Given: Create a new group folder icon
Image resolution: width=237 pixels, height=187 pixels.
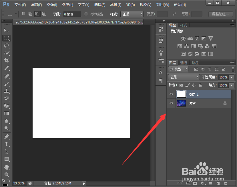Looking at the screenshot, I should pos(210,183).
